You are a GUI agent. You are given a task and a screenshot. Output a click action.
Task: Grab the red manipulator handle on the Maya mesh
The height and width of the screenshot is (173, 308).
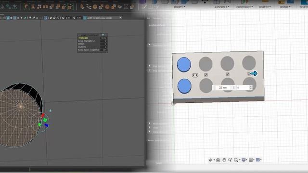coord(43,115)
